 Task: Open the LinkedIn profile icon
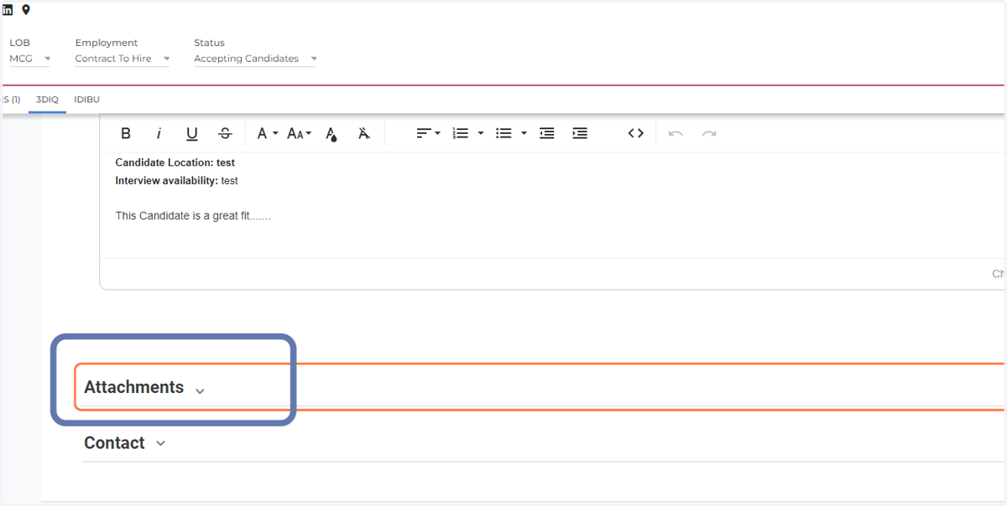[x=8, y=10]
